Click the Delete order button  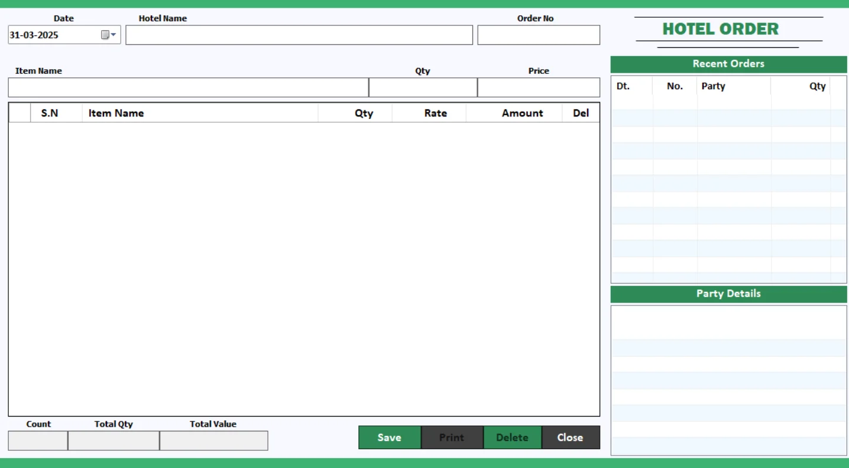[512, 437]
